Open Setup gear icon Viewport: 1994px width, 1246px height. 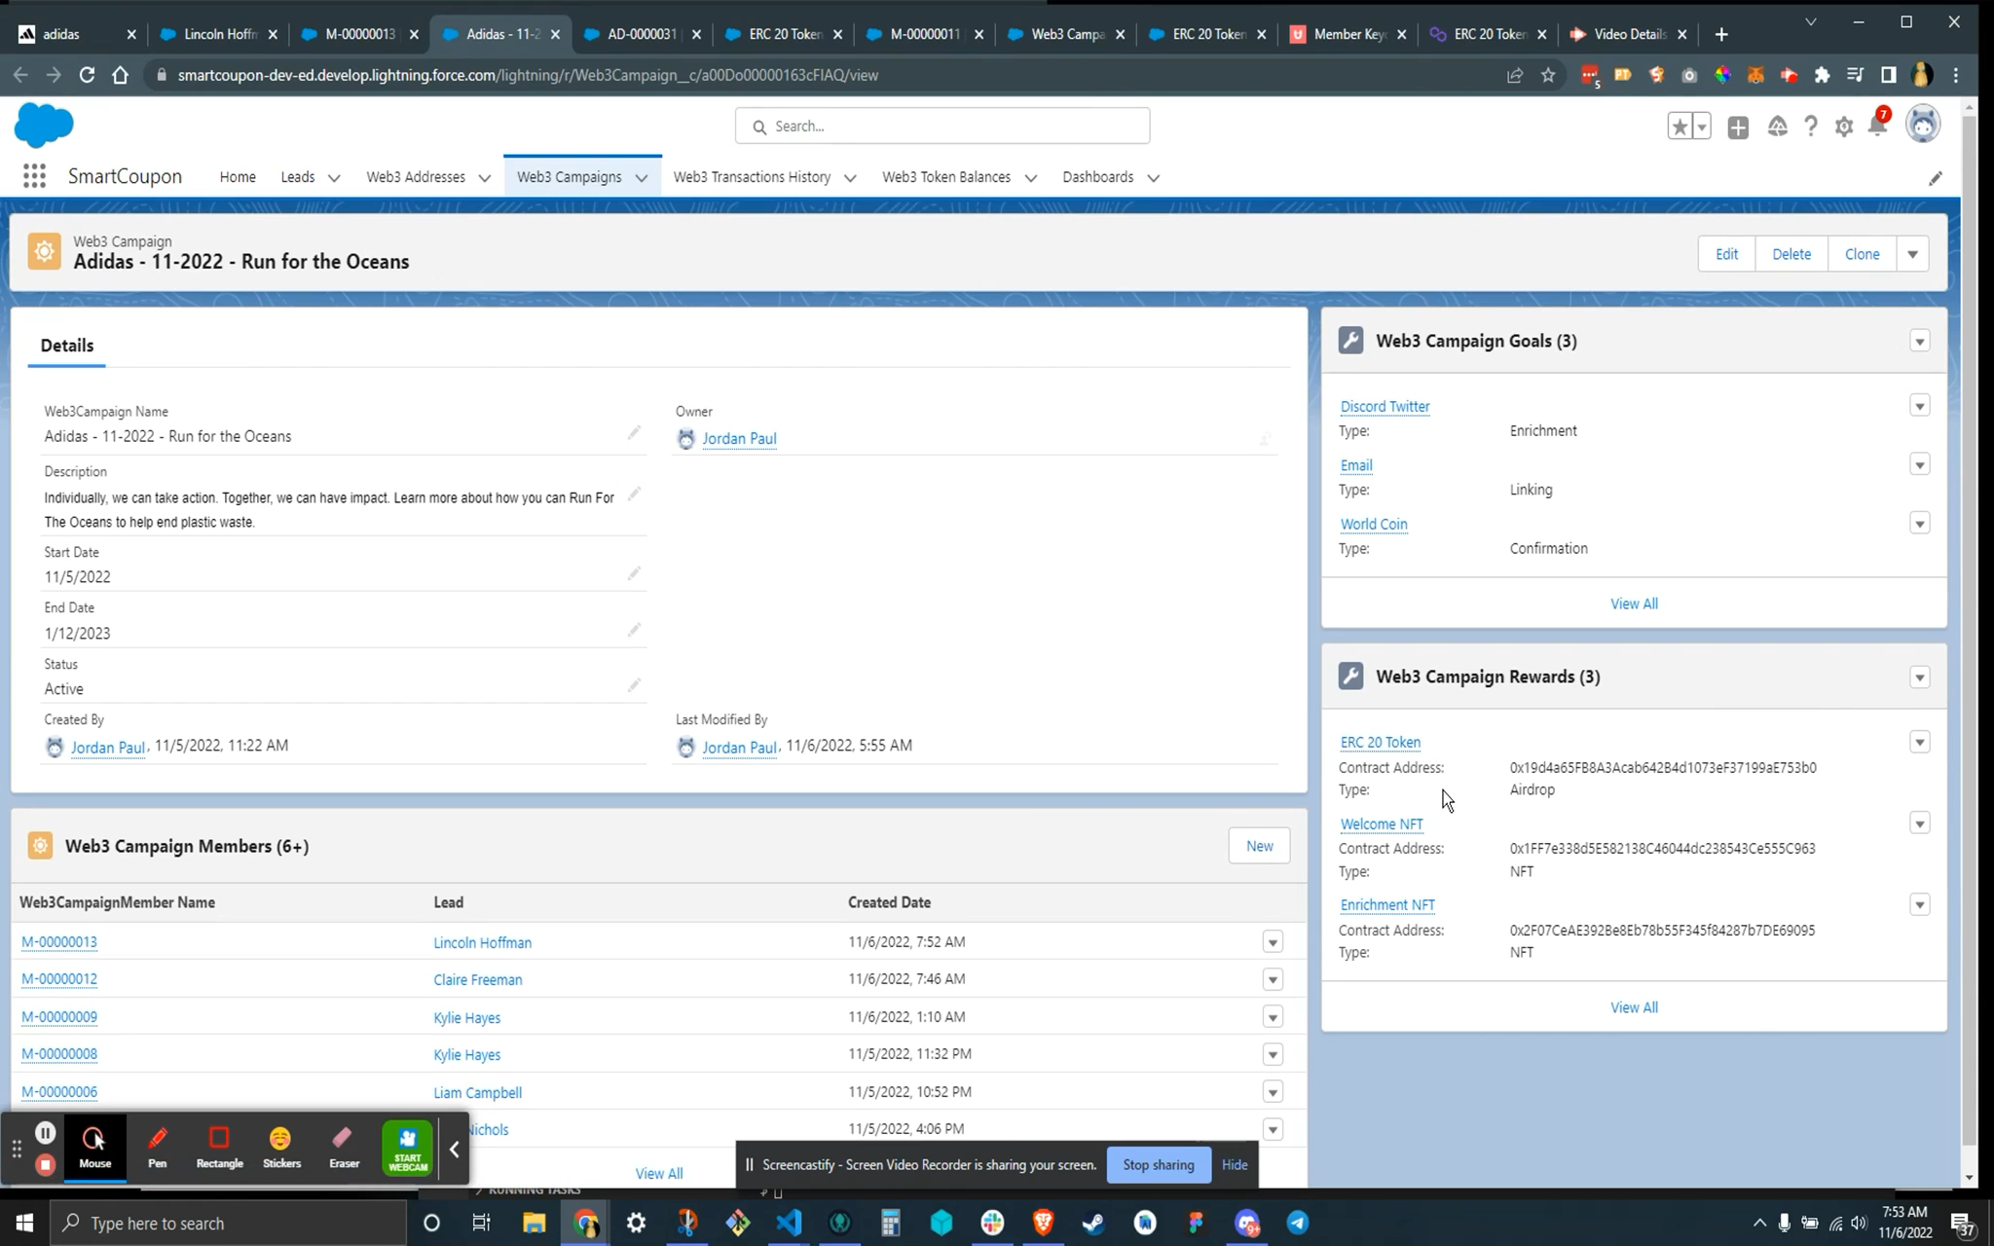point(1843,127)
